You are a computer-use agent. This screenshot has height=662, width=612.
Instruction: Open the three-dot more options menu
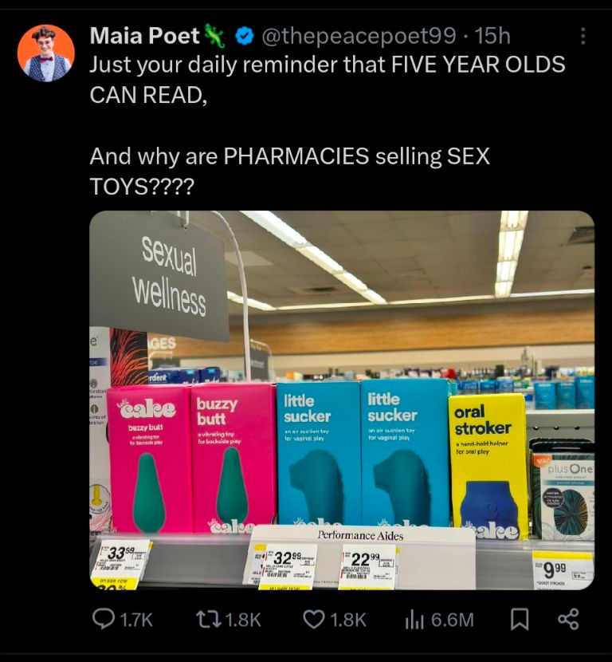click(x=583, y=37)
